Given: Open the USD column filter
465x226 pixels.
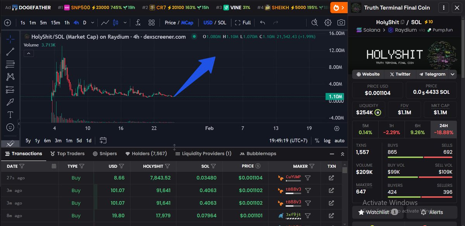Looking at the screenshot, I should pyautogui.click(x=121, y=166).
